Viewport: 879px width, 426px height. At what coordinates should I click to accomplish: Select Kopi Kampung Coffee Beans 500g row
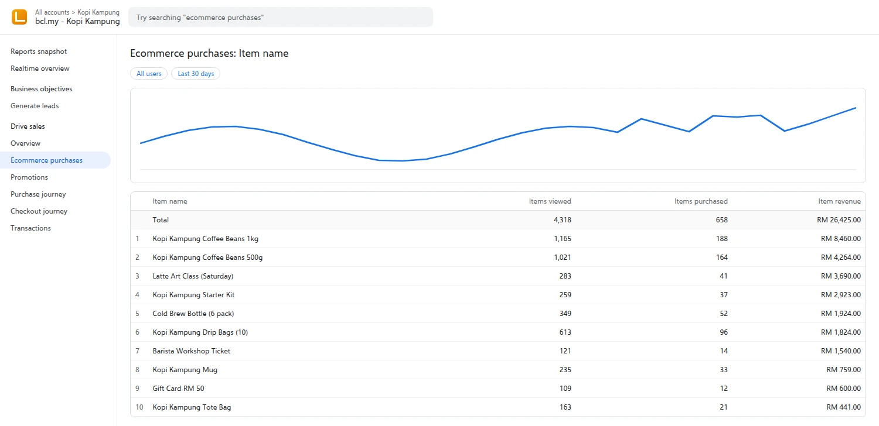coord(498,257)
